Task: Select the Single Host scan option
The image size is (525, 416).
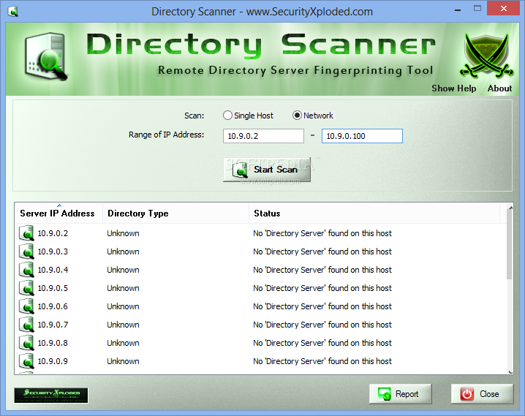Action: [248, 116]
